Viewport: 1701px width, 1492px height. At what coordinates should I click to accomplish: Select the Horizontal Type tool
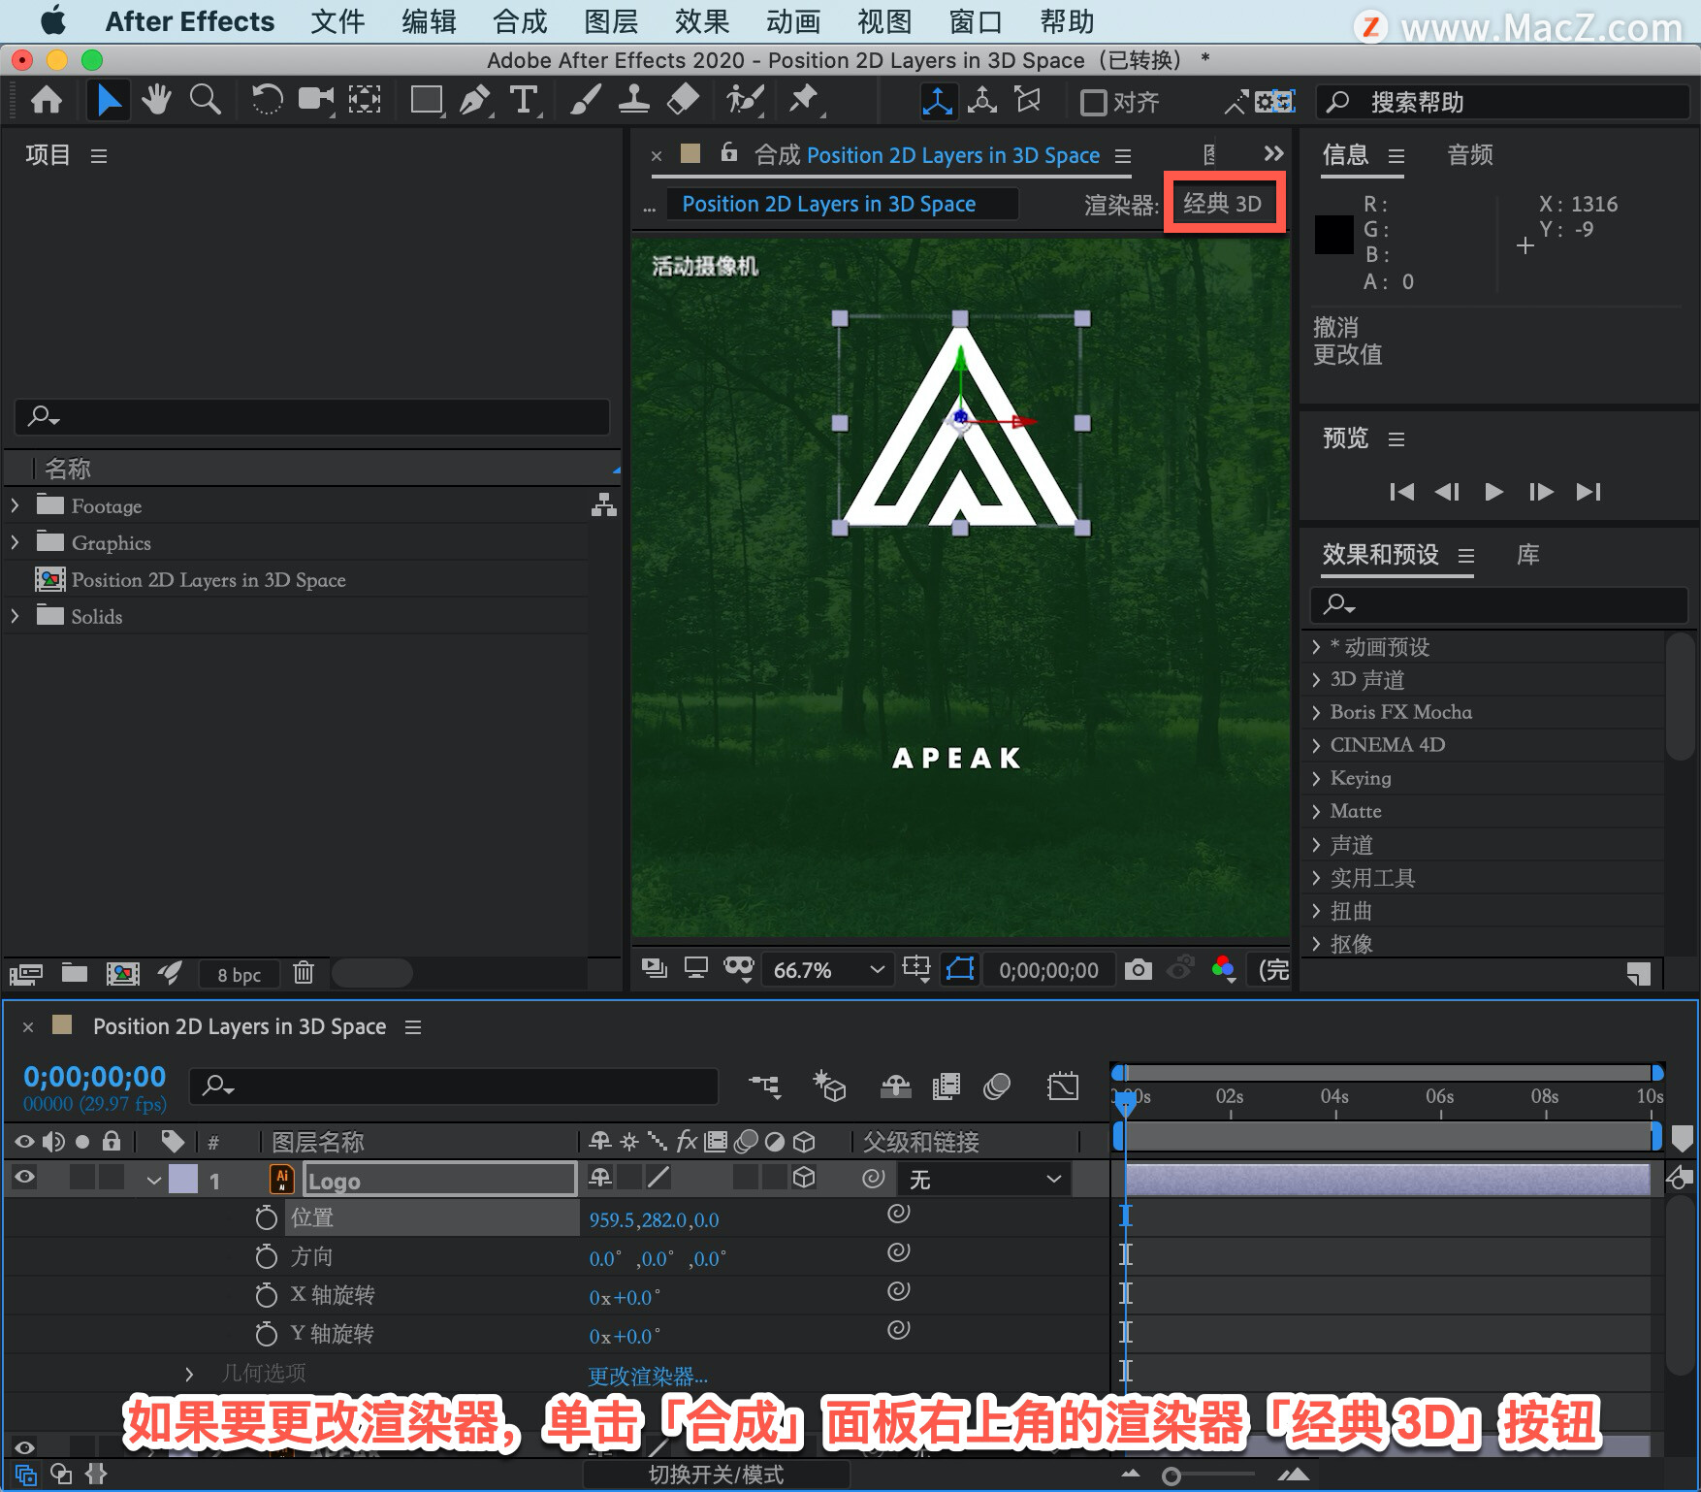pos(524,100)
